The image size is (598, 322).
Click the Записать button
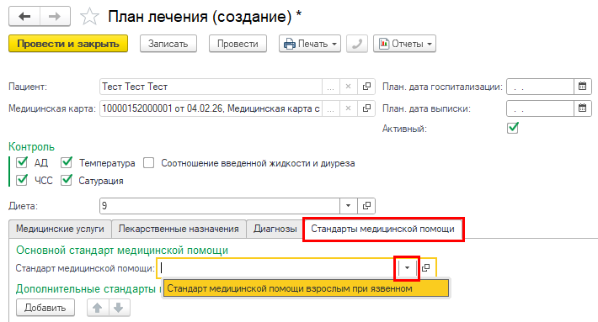(x=168, y=44)
